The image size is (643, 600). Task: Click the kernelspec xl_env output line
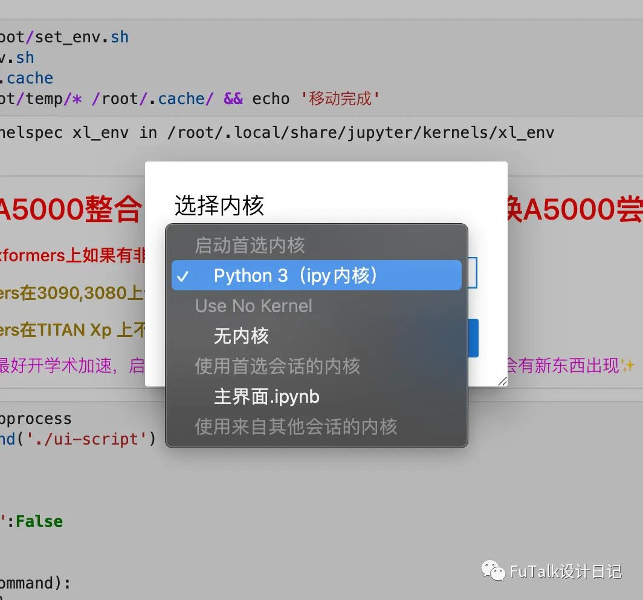coord(277,132)
